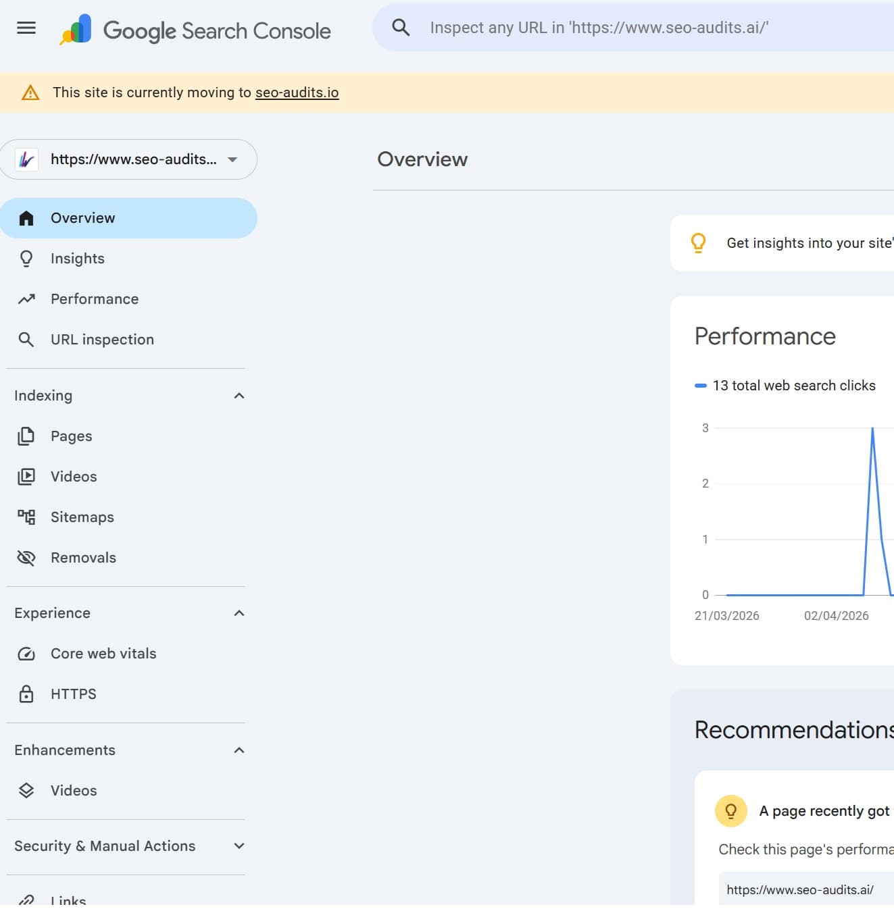The width and height of the screenshot is (894, 911).
Task: Click the lightbulb icon in insights card
Action: [698, 243]
